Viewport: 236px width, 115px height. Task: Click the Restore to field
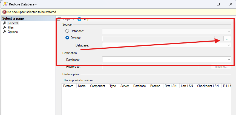[151, 67]
